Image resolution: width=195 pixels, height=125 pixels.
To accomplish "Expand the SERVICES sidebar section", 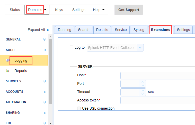I will (45, 81).
